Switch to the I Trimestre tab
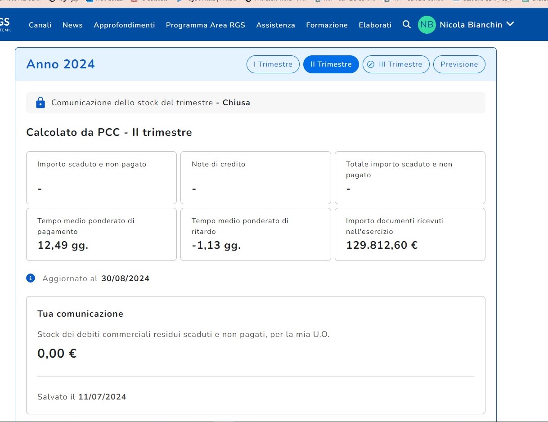Image resolution: width=548 pixels, height=422 pixels. click(273, 64)
